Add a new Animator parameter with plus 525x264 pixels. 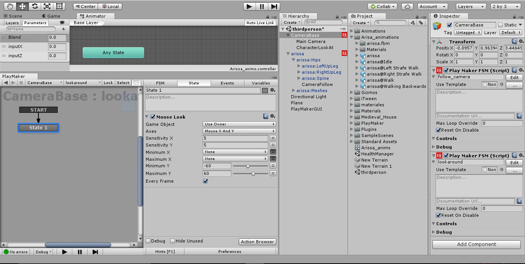[63, 29]
